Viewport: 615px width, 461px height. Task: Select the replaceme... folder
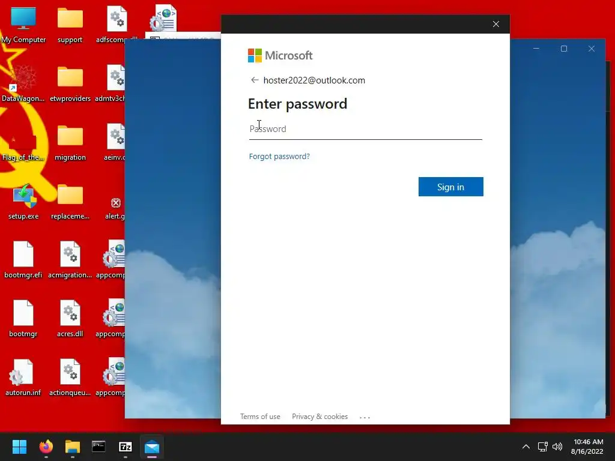click(70, 202)
